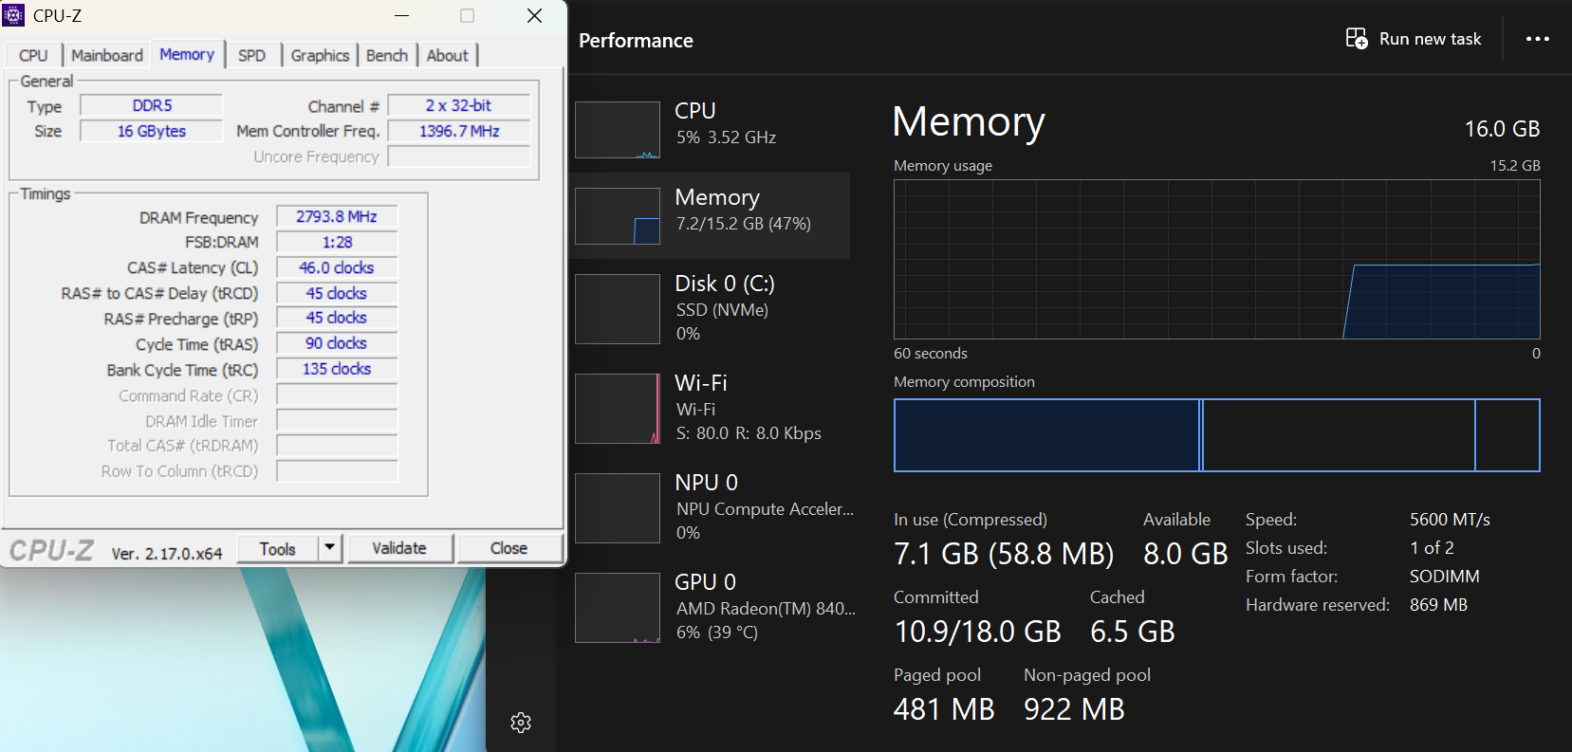Image resolution: width=1572 pixels, height=752 pixels.
Task: Click the Validate button
Action: pos(399,548)
